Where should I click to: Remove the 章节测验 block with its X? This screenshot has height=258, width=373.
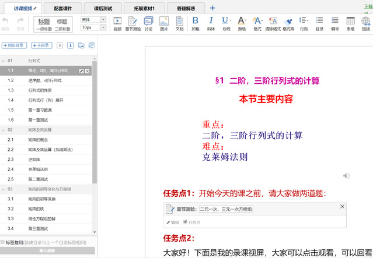point(342,207)
